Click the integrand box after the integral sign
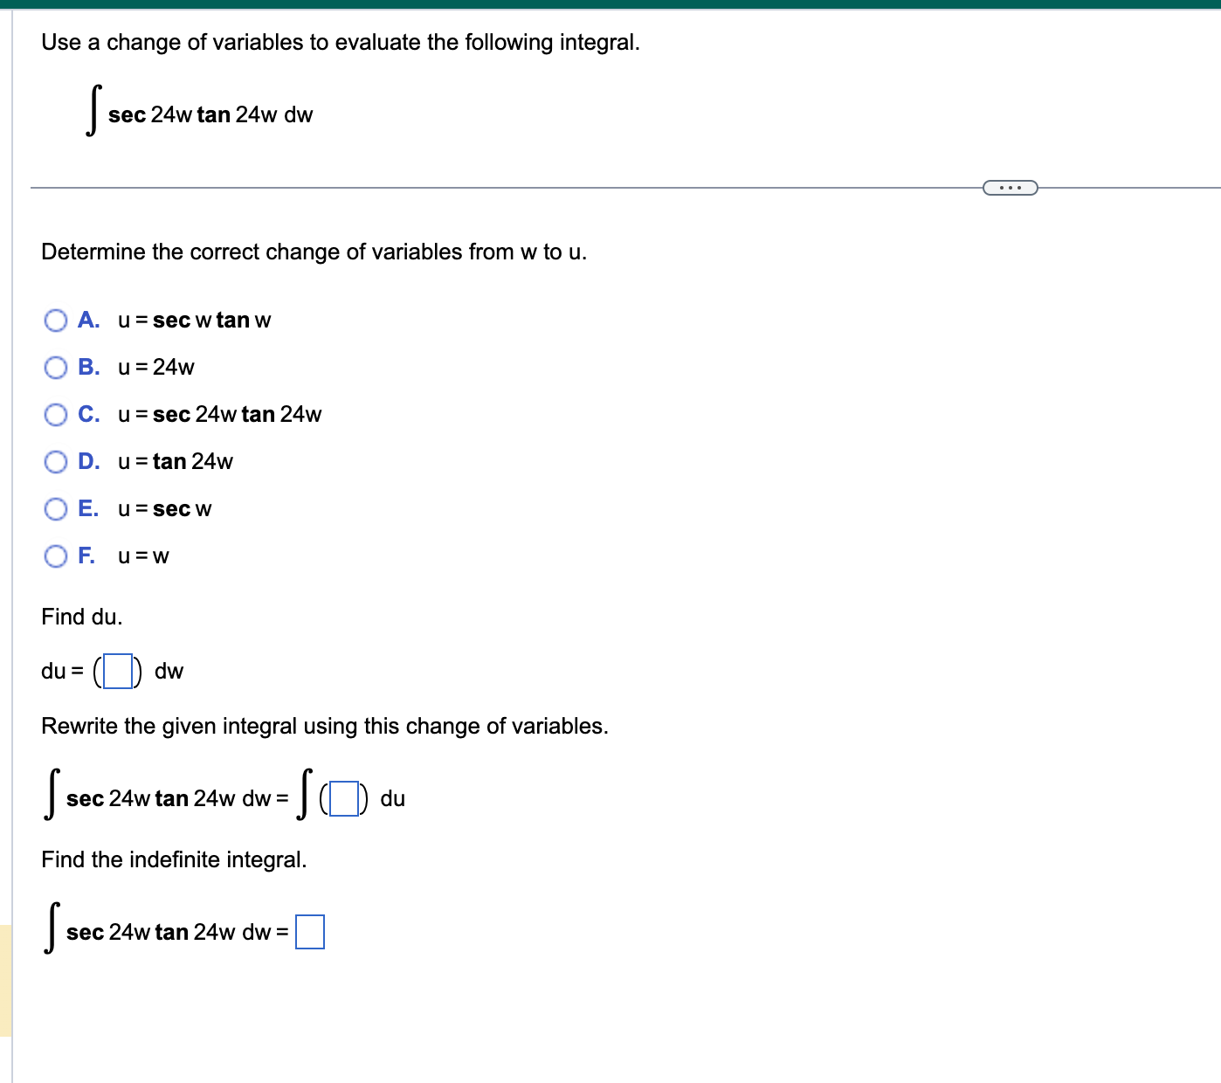Viewport: 1221px width, 1083px height. pyautogui.click(x=342, y=797)
